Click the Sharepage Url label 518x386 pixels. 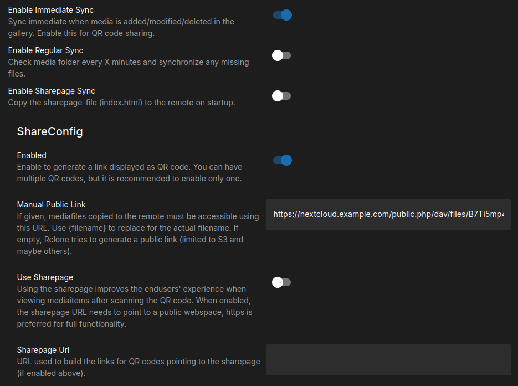(43, 349)
